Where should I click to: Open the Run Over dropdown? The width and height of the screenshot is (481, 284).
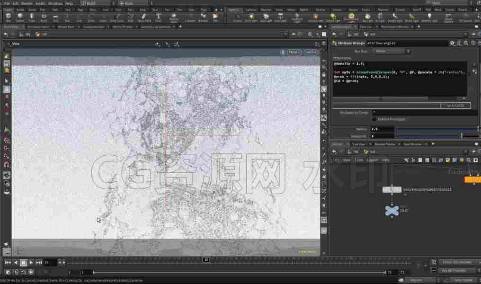point(391,51)
